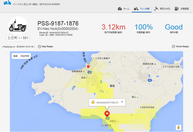Switch the map to 航空写真 view
Screen dimensions: 193x132
25,56
